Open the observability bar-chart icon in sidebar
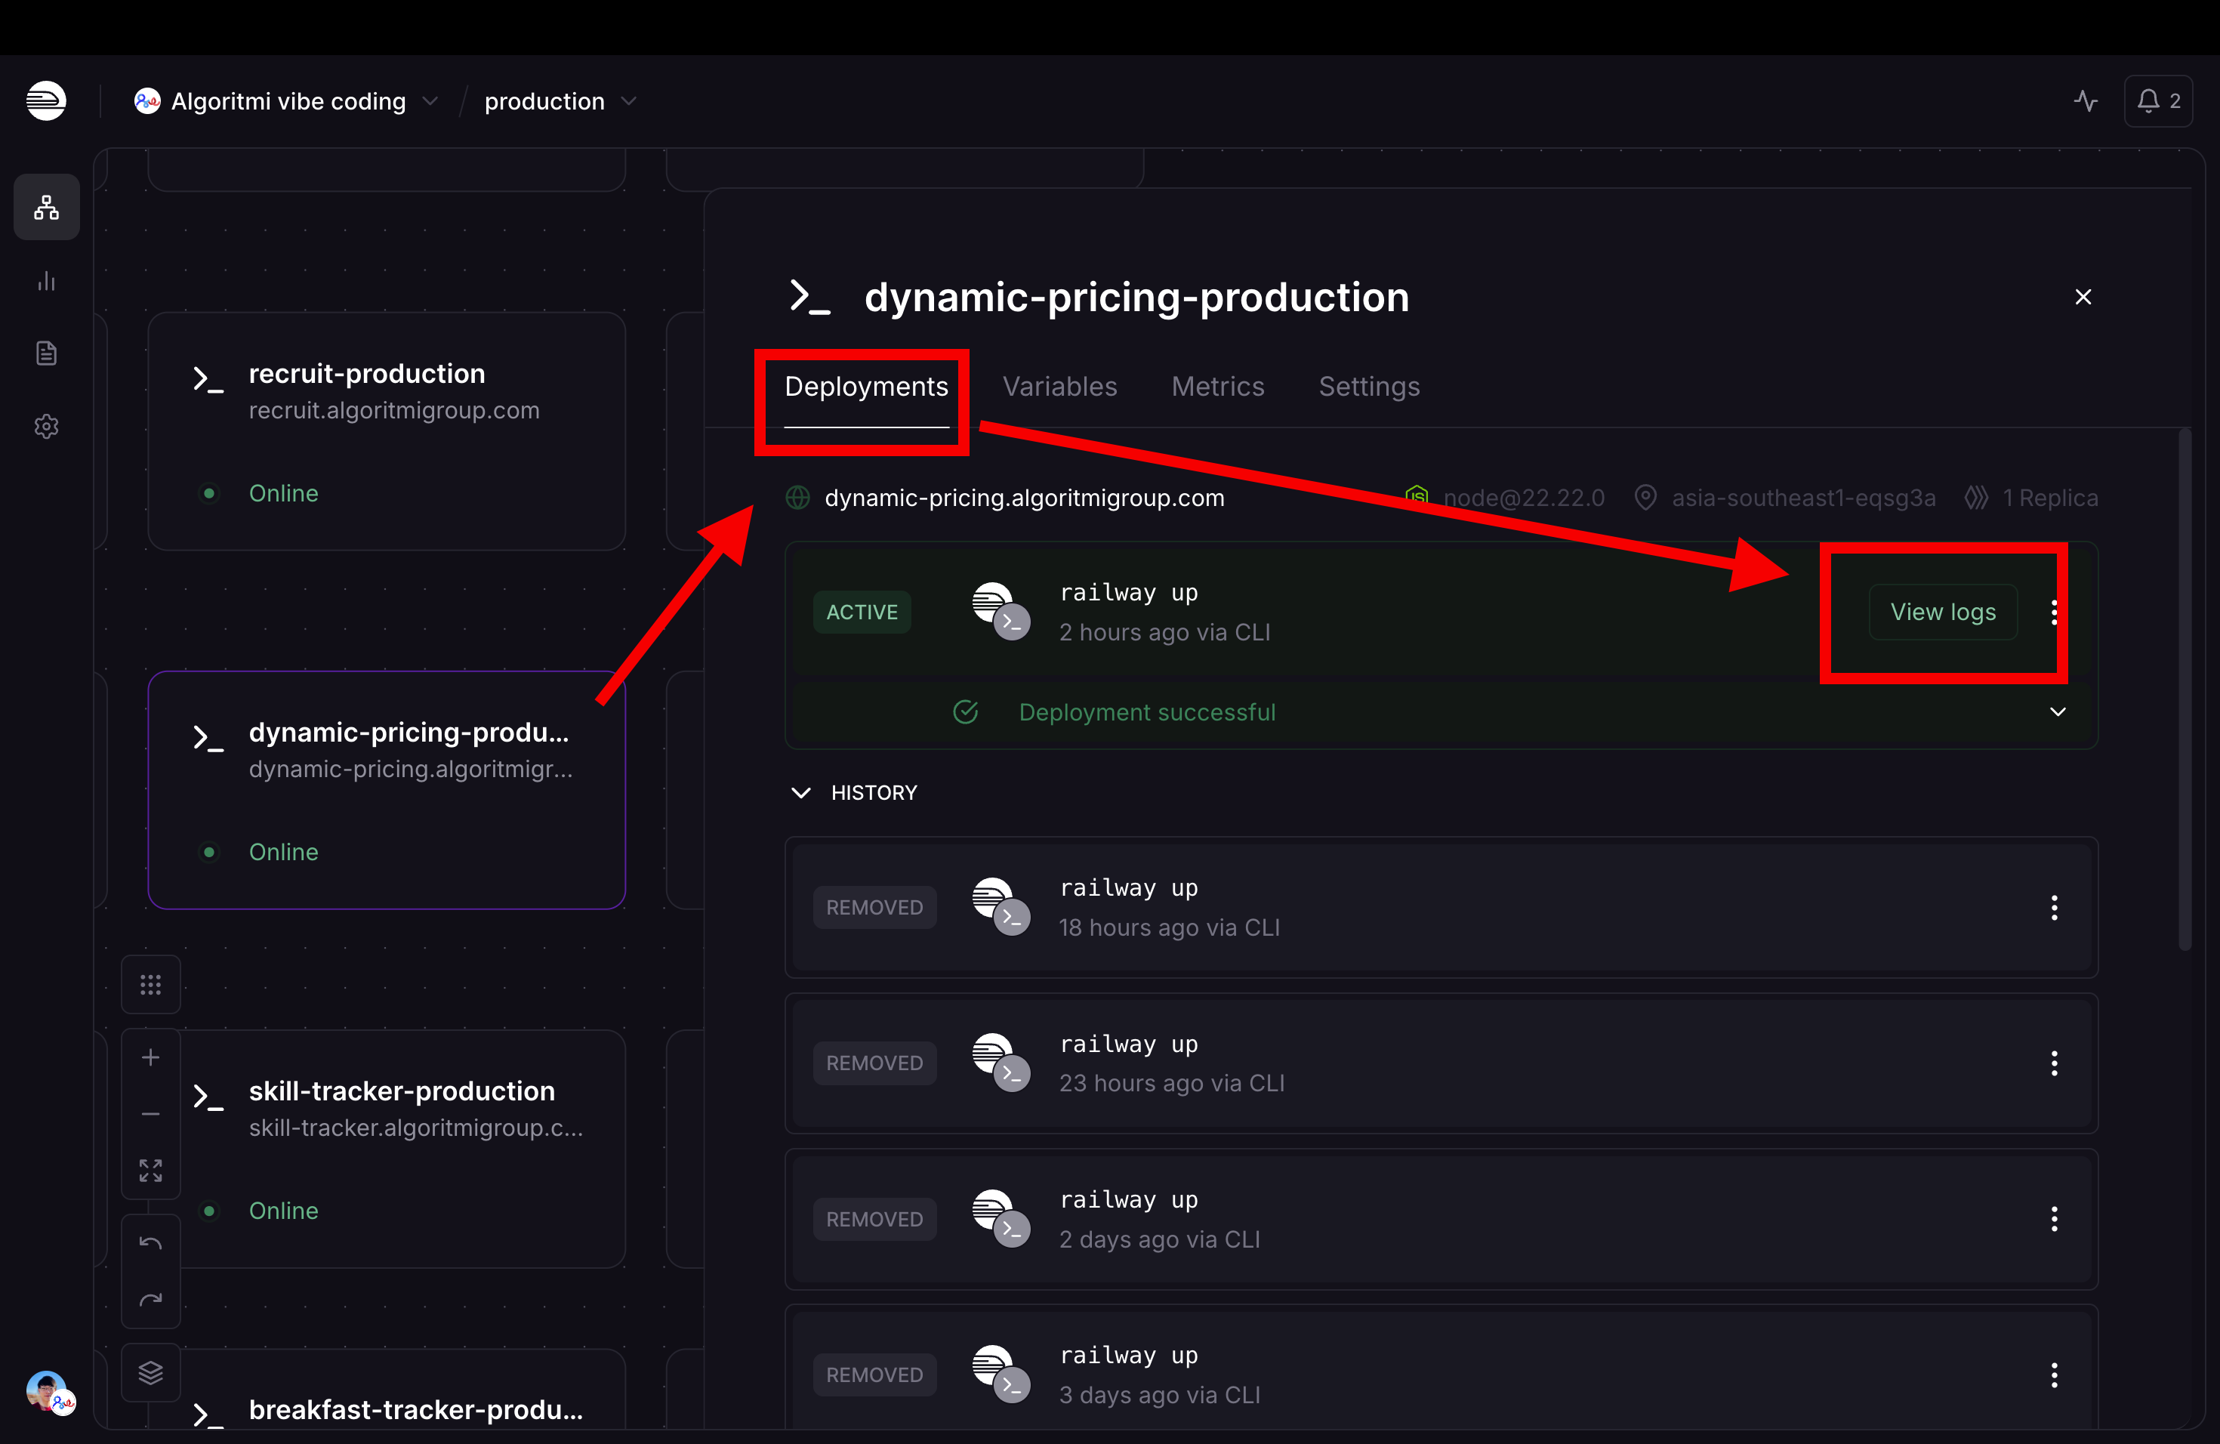 coord(46,282)
